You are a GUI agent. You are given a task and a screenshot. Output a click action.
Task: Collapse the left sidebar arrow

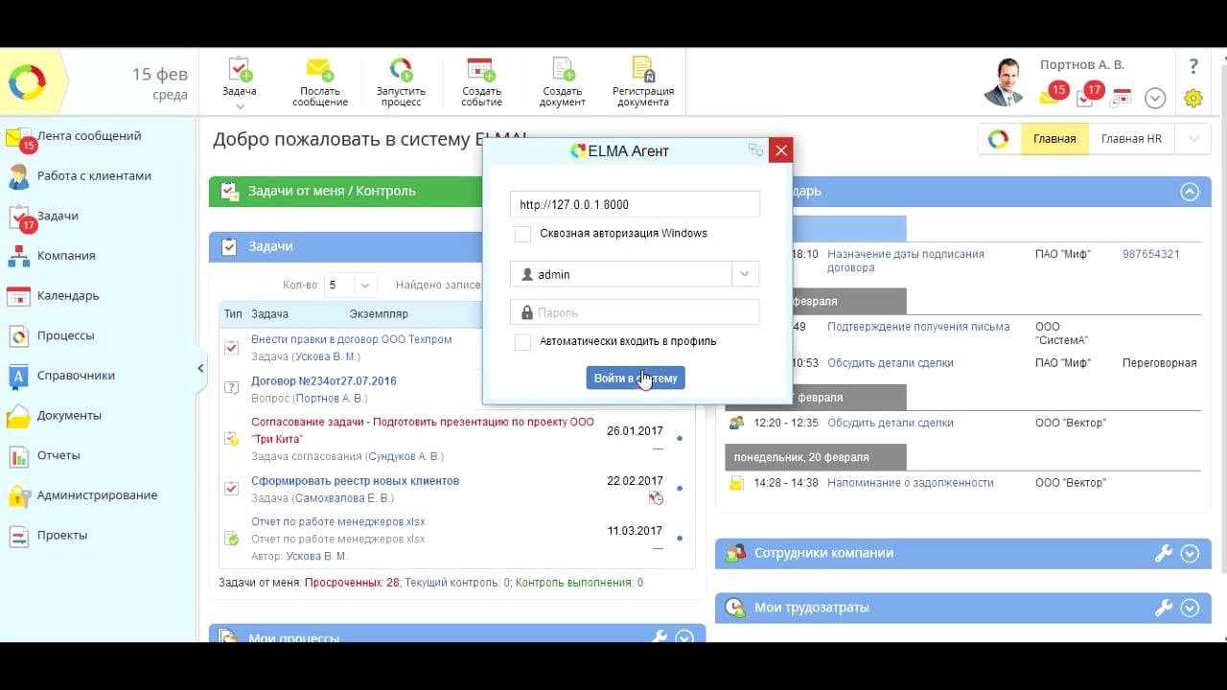201,368
